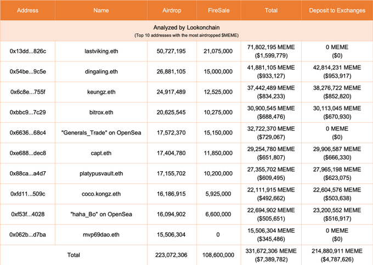
Task: Click the coco.kongz.eth name cell
Action: coord(101,194)
